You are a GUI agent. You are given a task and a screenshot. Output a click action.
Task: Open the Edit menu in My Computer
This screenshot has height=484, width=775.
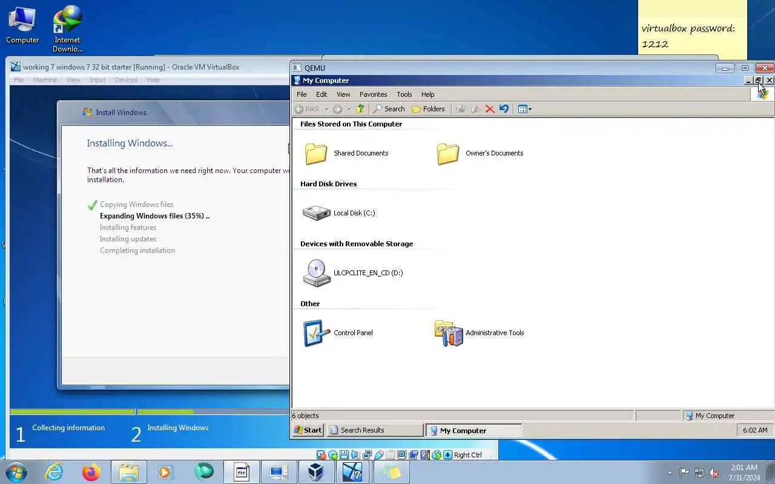(x=322, y=94)
